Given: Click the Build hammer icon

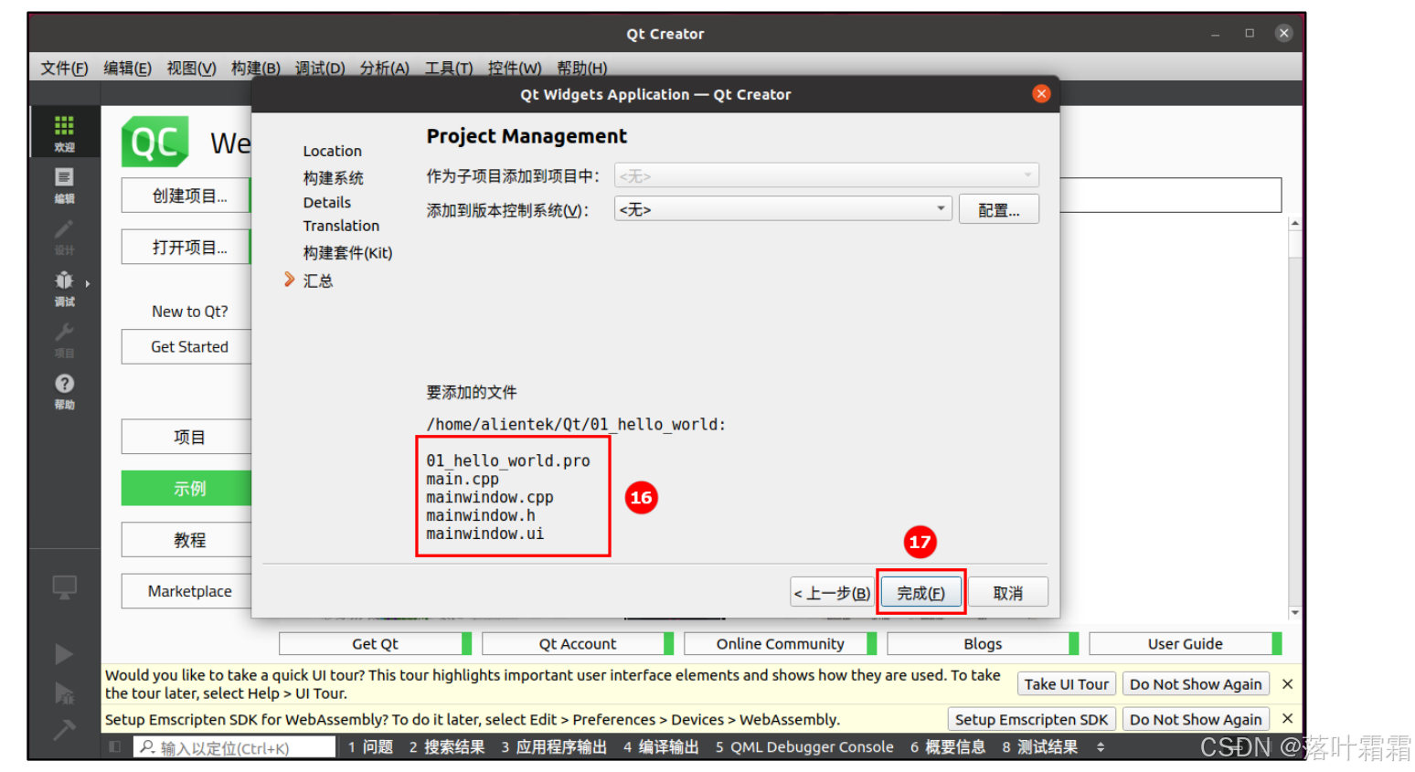Looking at the screenshot, I should coord(64,730).
